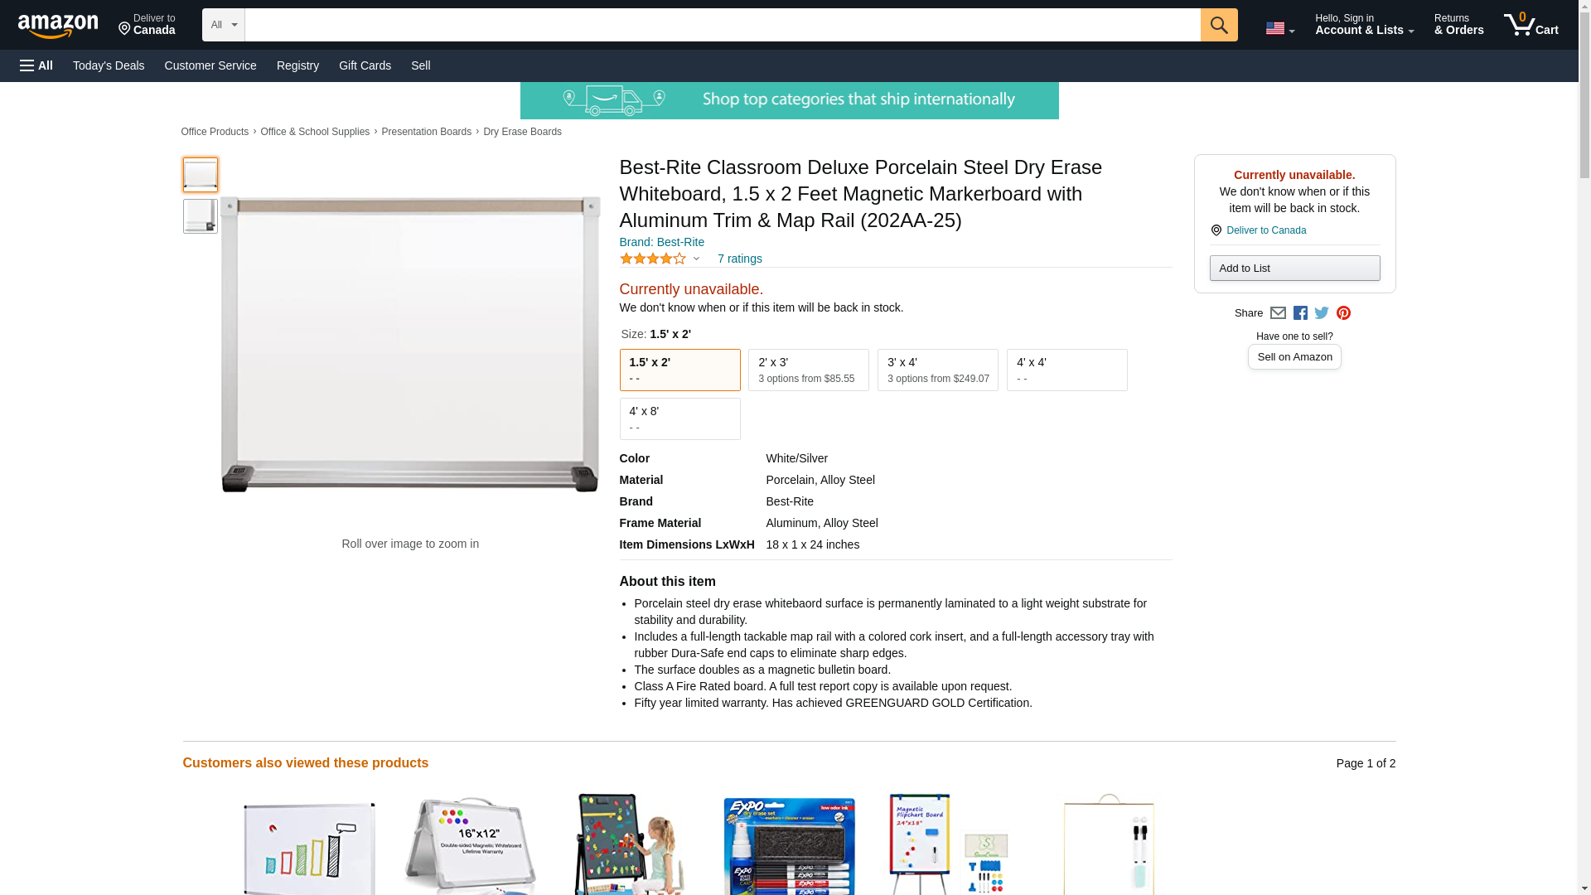Open the shopping cart icon

tap(1531, 25)
